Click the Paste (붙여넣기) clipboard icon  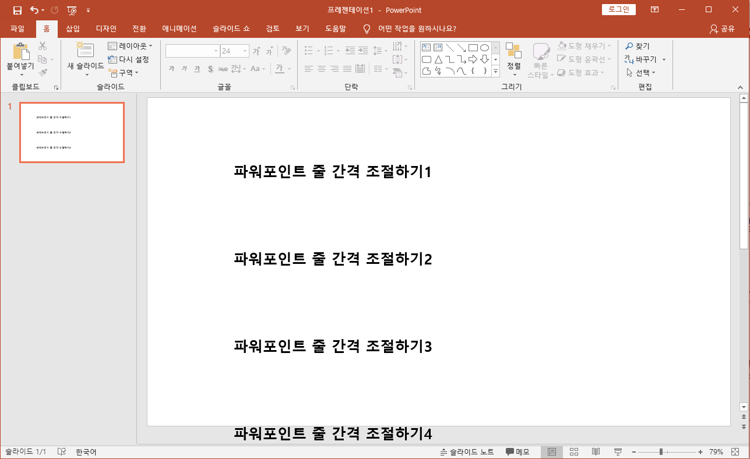(21, 52)
